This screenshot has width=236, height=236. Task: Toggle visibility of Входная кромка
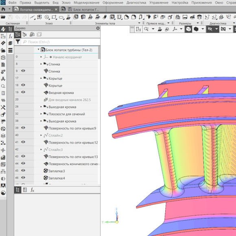click(23, 92)
